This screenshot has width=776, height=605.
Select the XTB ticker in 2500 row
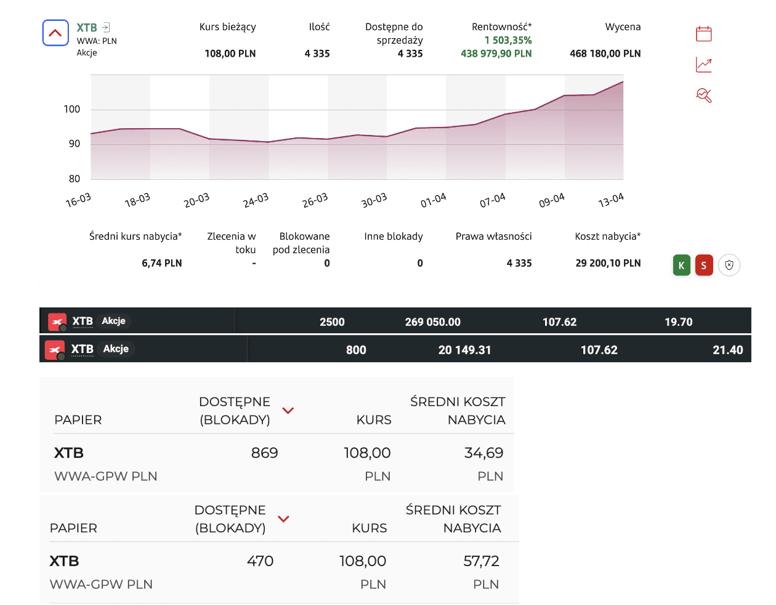click(x=83, y=321)
